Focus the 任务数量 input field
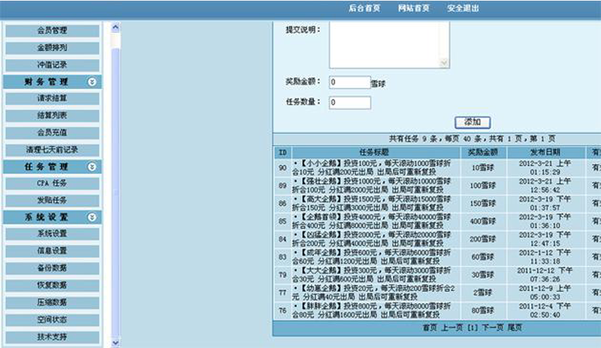The image size is (601, 348). (x=349, y=102)
